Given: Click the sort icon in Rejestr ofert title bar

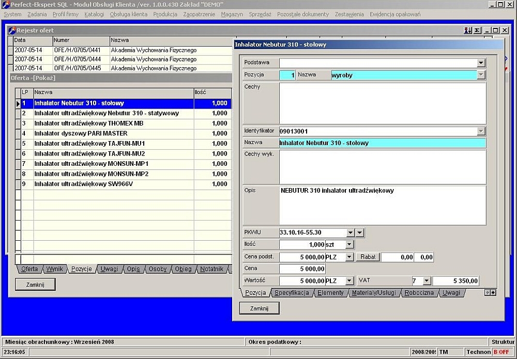Looking at the screenshot, I should tap(467, 30).
